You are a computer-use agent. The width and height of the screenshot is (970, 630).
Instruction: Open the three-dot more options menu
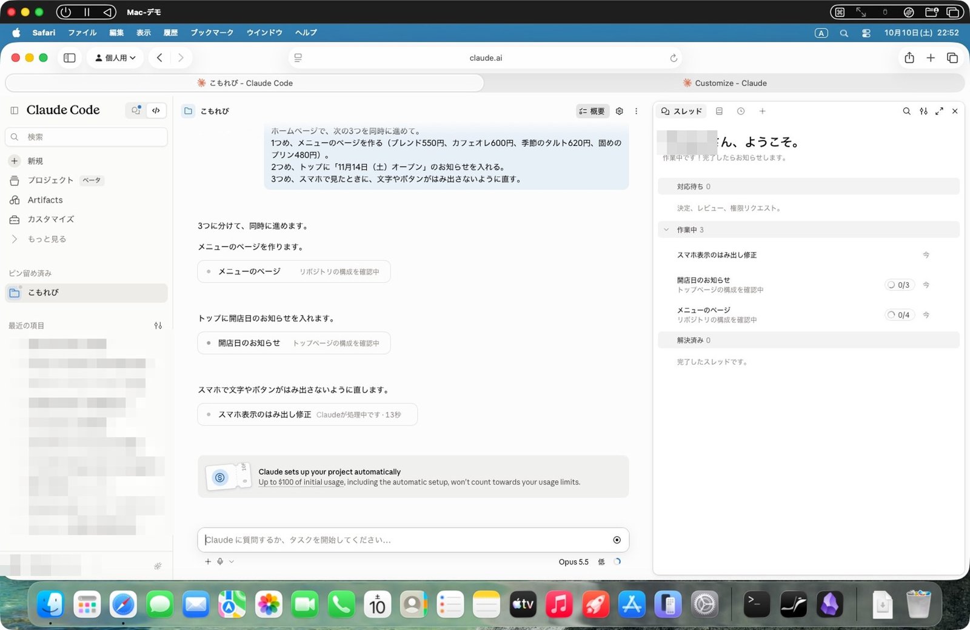click(x=636, y=111)
